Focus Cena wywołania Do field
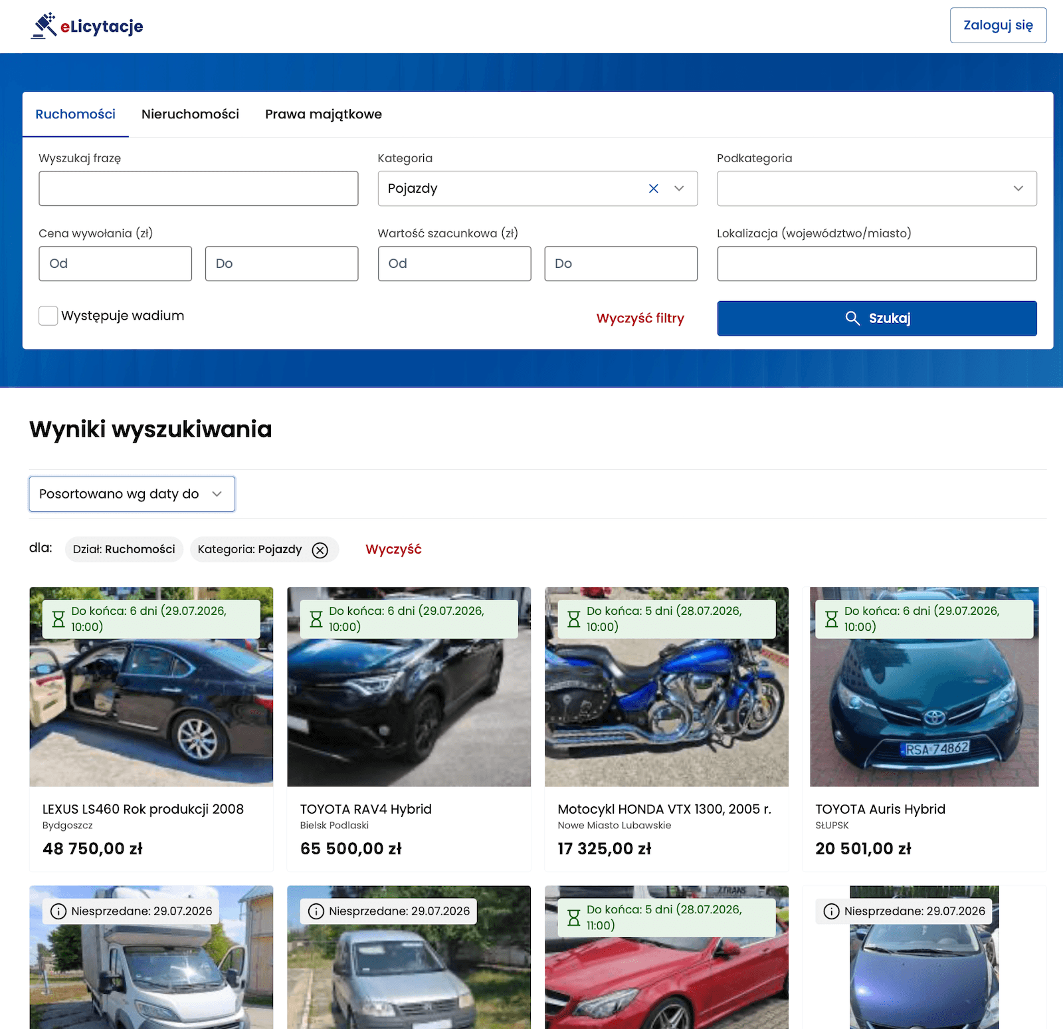 point(282,264)
